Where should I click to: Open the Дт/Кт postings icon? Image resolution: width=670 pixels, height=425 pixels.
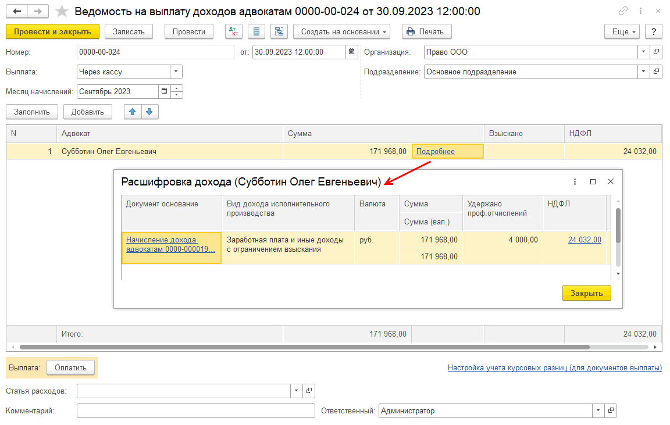pyautogui.click(x=234, y=32)
